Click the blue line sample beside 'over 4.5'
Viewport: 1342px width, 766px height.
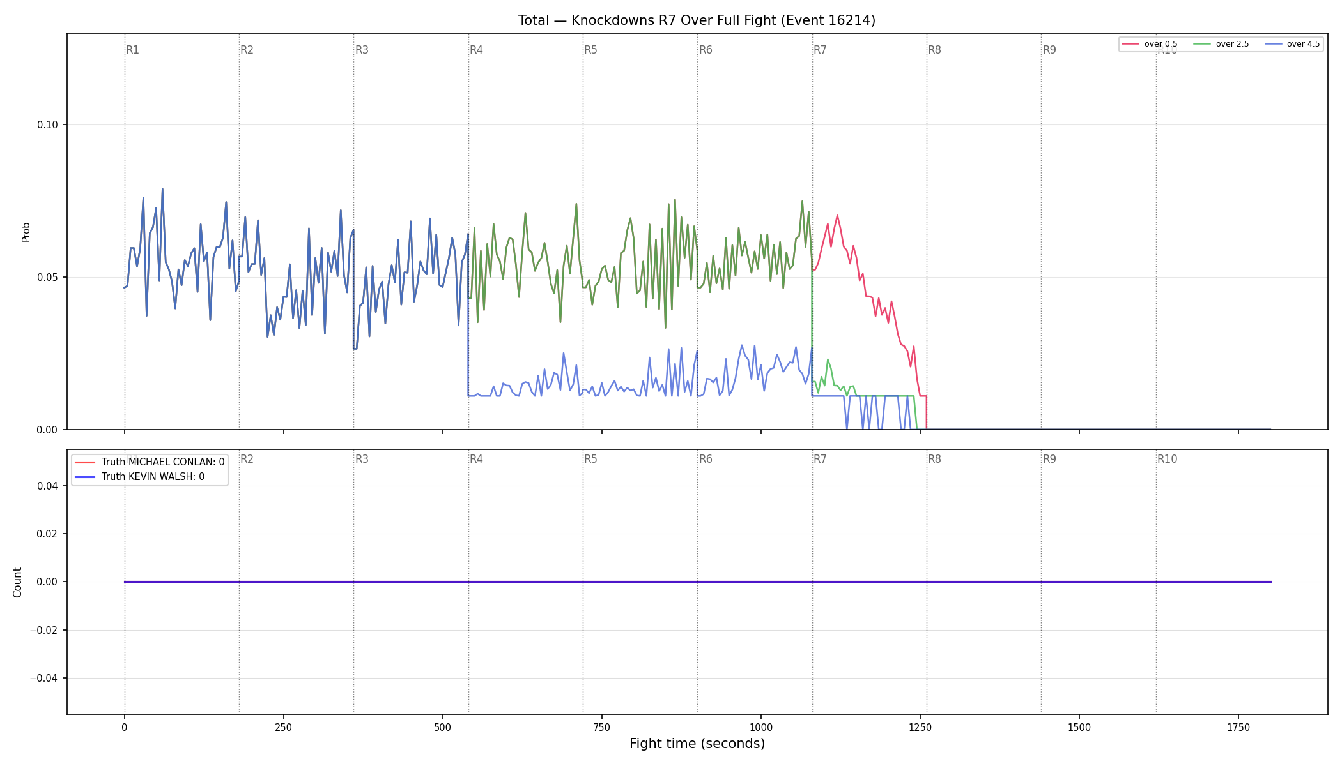click(1273, 44)
